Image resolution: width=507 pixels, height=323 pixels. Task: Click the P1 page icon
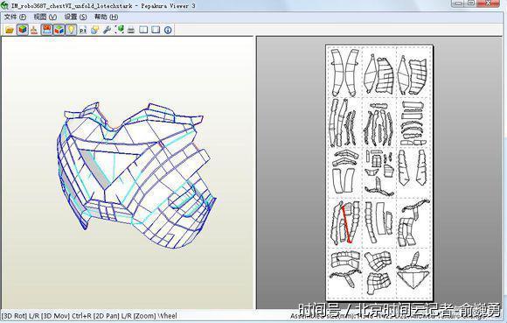(x=83, y=30)
